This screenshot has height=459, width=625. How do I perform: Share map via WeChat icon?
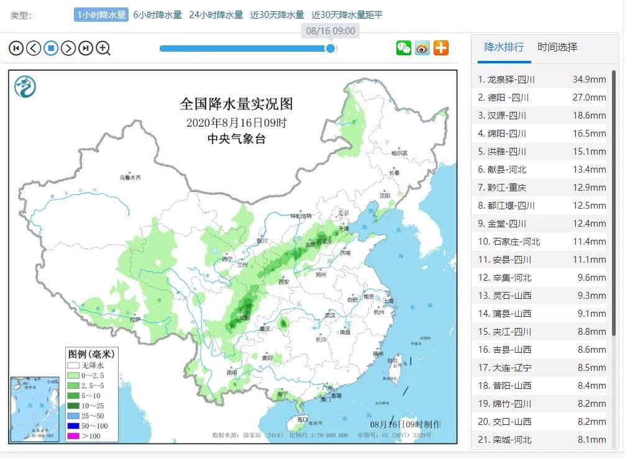[x=404, y=48]
